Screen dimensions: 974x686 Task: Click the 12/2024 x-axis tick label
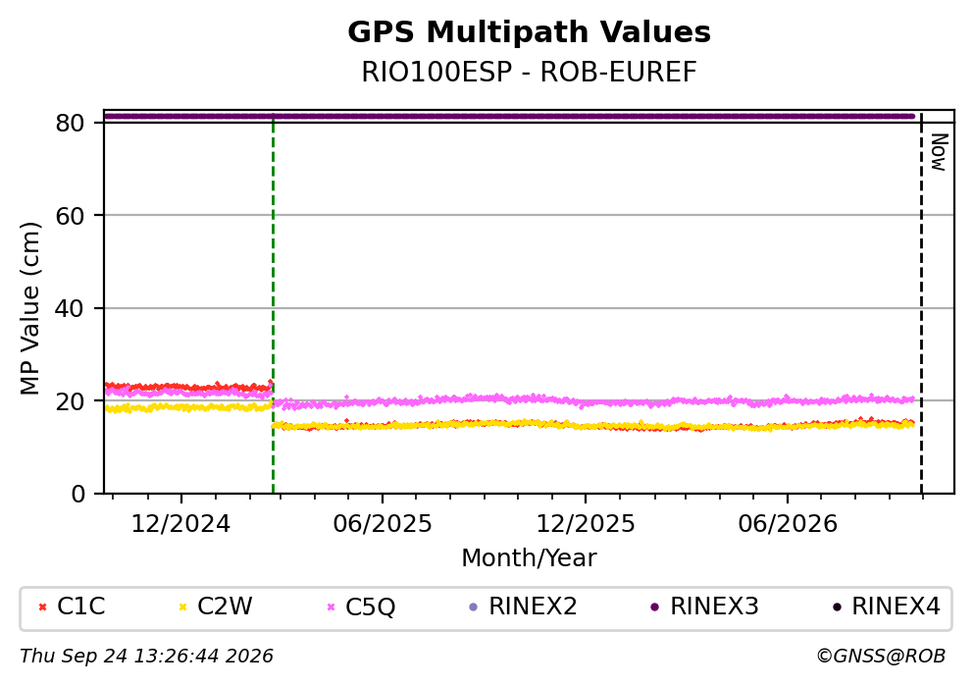click(180, 524)
